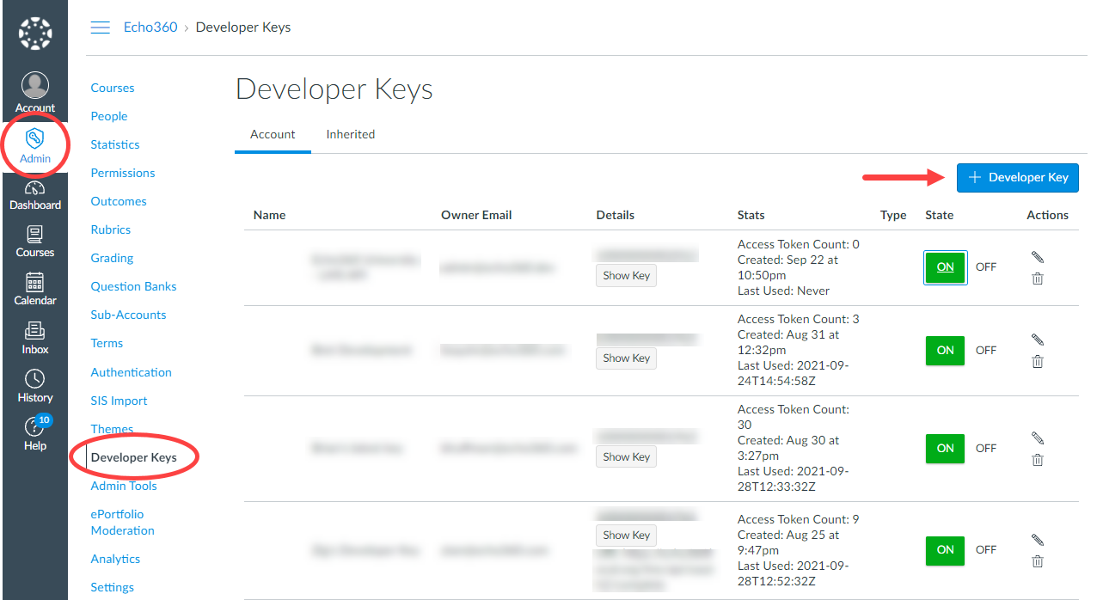Screen dimensions: 1103x600
Task: Open the Calendar icon in sidebar
Action: (x=35, y=283)
